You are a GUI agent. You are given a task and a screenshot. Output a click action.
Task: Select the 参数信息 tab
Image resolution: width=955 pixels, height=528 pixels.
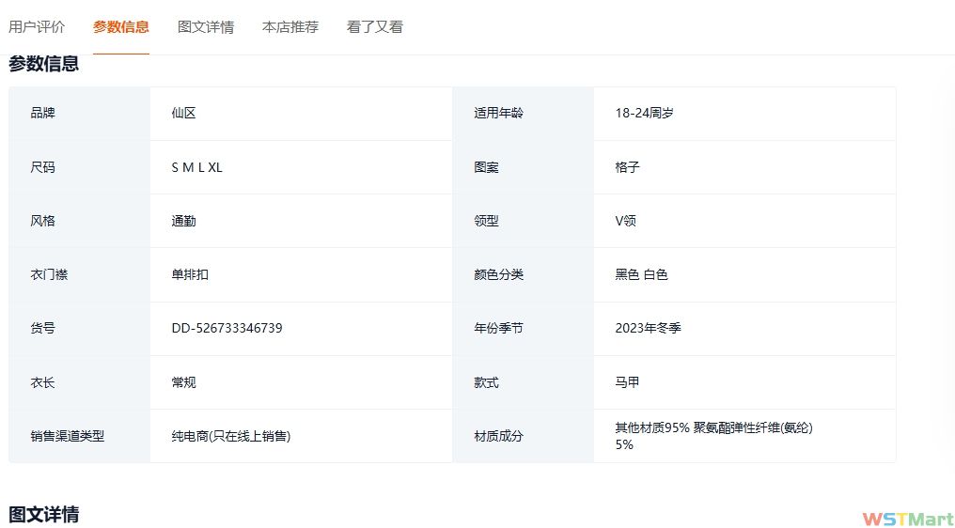[x=120, y=27]
